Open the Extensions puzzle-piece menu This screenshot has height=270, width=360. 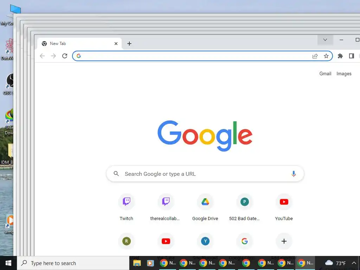(340, 56)
